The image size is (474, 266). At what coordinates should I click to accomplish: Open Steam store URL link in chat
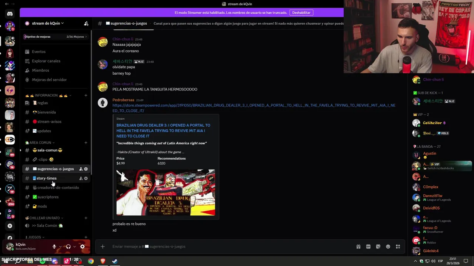[254, 108]
